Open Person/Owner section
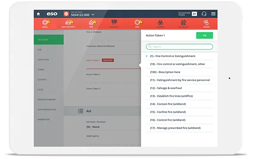Viewport: 256px width, 159px height. point(49,99)
